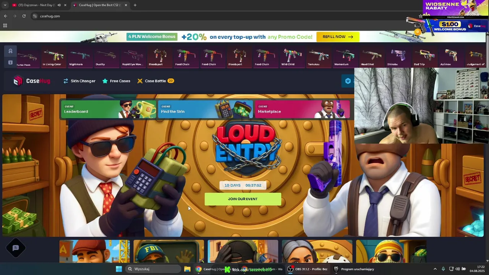
Task: Click the JOIN OUR EVENT button
Action: 243,199
